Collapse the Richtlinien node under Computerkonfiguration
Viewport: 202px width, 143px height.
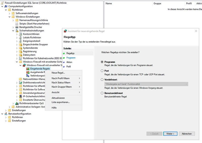[x=6, y=10]
